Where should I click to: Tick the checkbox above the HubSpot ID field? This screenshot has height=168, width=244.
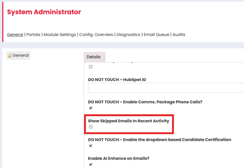[91, 67]
